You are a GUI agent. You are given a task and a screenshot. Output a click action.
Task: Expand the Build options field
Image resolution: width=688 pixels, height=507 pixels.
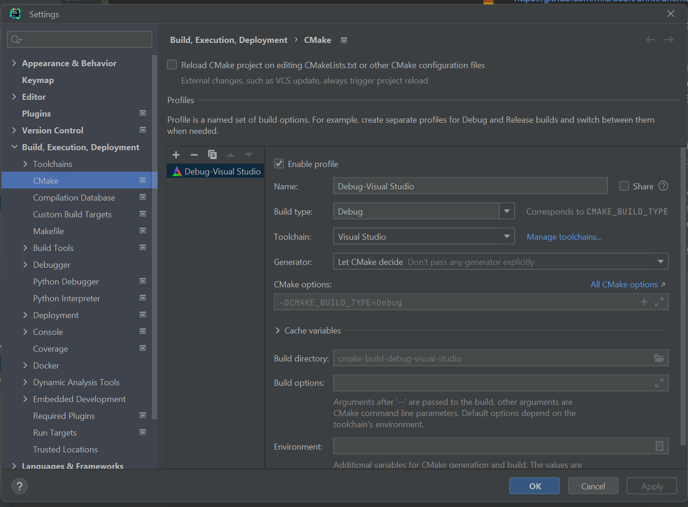click(x=659, y=383)
